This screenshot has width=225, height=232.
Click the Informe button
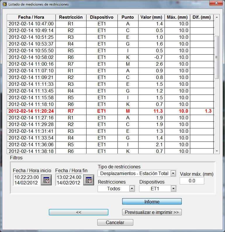coord(152,202)
